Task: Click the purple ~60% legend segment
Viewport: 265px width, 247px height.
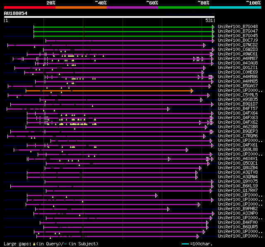Action: coord(132,7)
